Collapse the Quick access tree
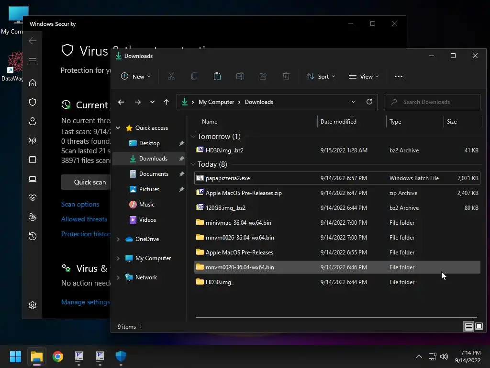 [118, 127]
